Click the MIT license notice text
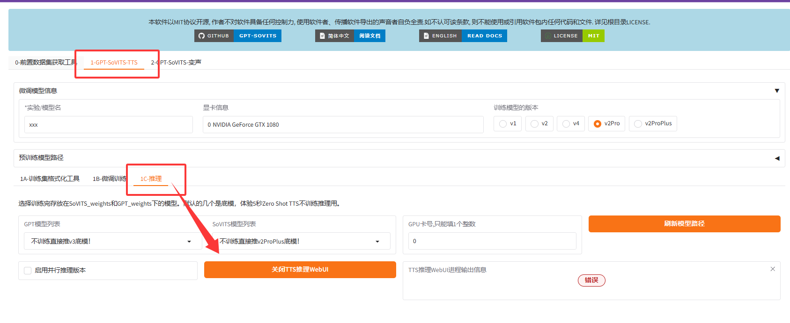This screenshot has height=323, width=790. [399, 22]
